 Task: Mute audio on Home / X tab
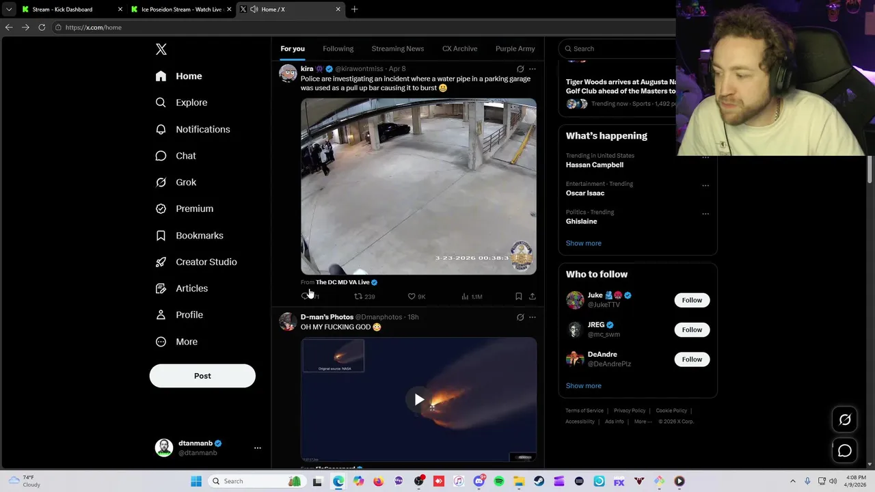pos(254,10)
